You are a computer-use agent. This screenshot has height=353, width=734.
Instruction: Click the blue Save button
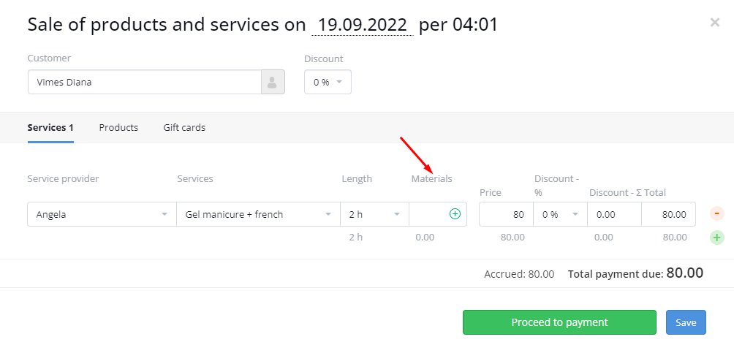[x=686, y=322]
